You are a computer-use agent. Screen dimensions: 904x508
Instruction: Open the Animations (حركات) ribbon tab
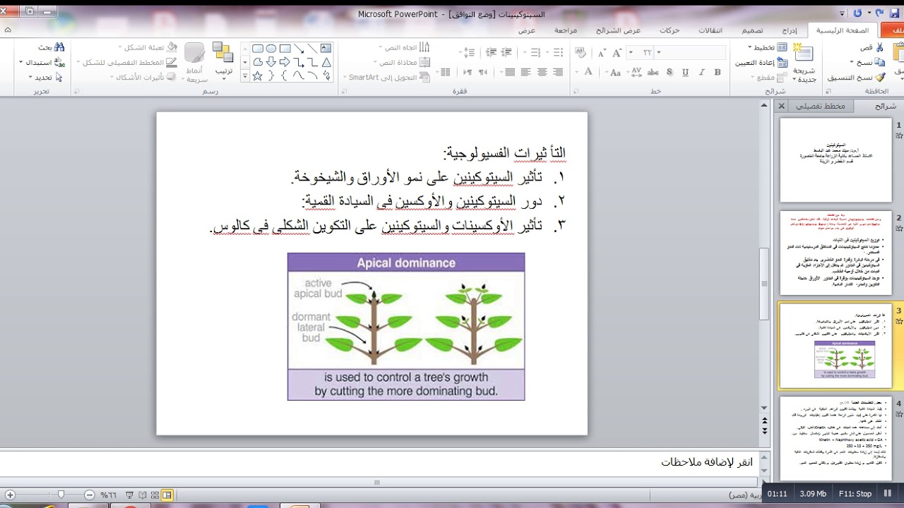[670, 30]
